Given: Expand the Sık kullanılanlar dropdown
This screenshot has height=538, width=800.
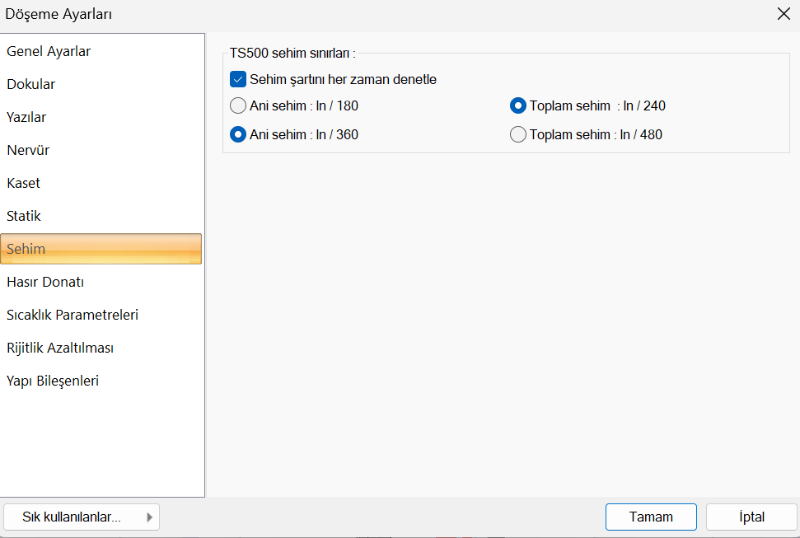Looking at the screenshot, I should pyautogui.click(x=81, y=517).
